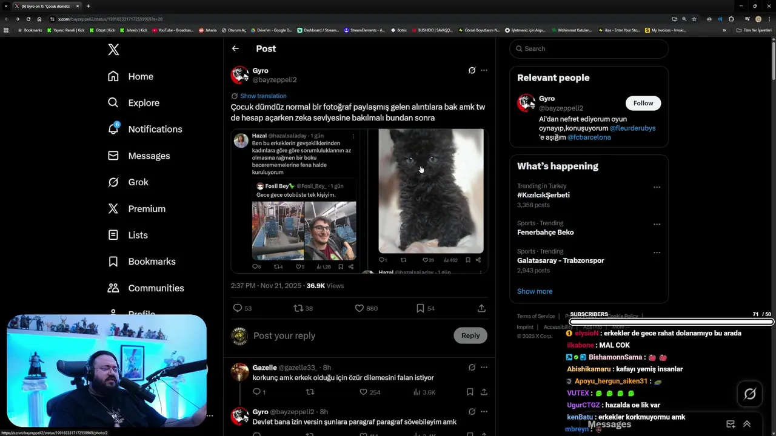Image resolution: width=776 pixels, height=436 pixels.
Task: Bookmark this page with the star icon
Action: pyautogui.click(x=694, y=19)
